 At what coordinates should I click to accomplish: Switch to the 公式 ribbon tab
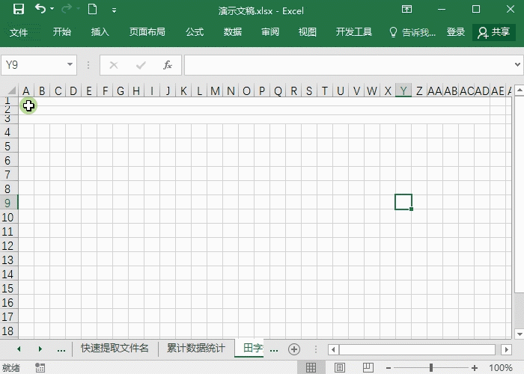(x=195, y=32)
